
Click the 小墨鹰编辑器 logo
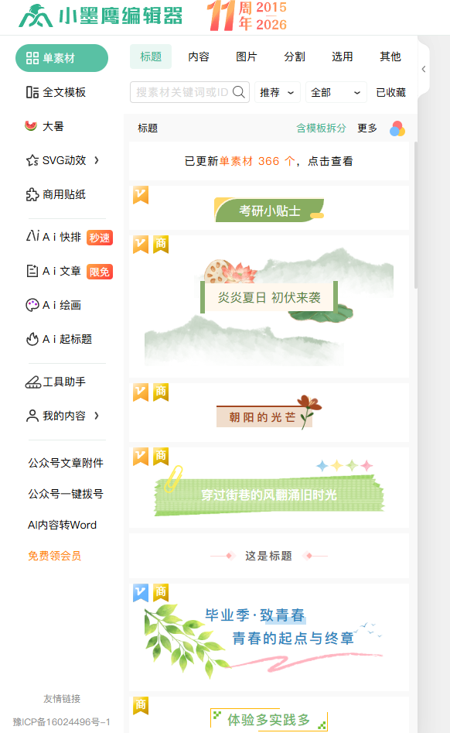(101, 16)
